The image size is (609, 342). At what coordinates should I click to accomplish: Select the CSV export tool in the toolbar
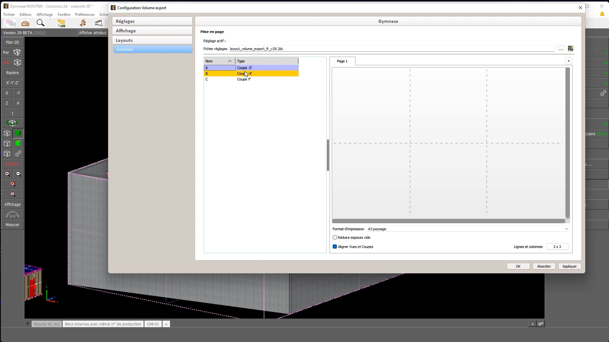click(x=62, y=23)
